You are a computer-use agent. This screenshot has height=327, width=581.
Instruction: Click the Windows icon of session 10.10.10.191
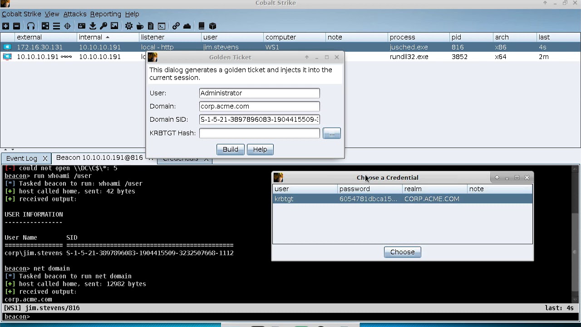point(7,56)
